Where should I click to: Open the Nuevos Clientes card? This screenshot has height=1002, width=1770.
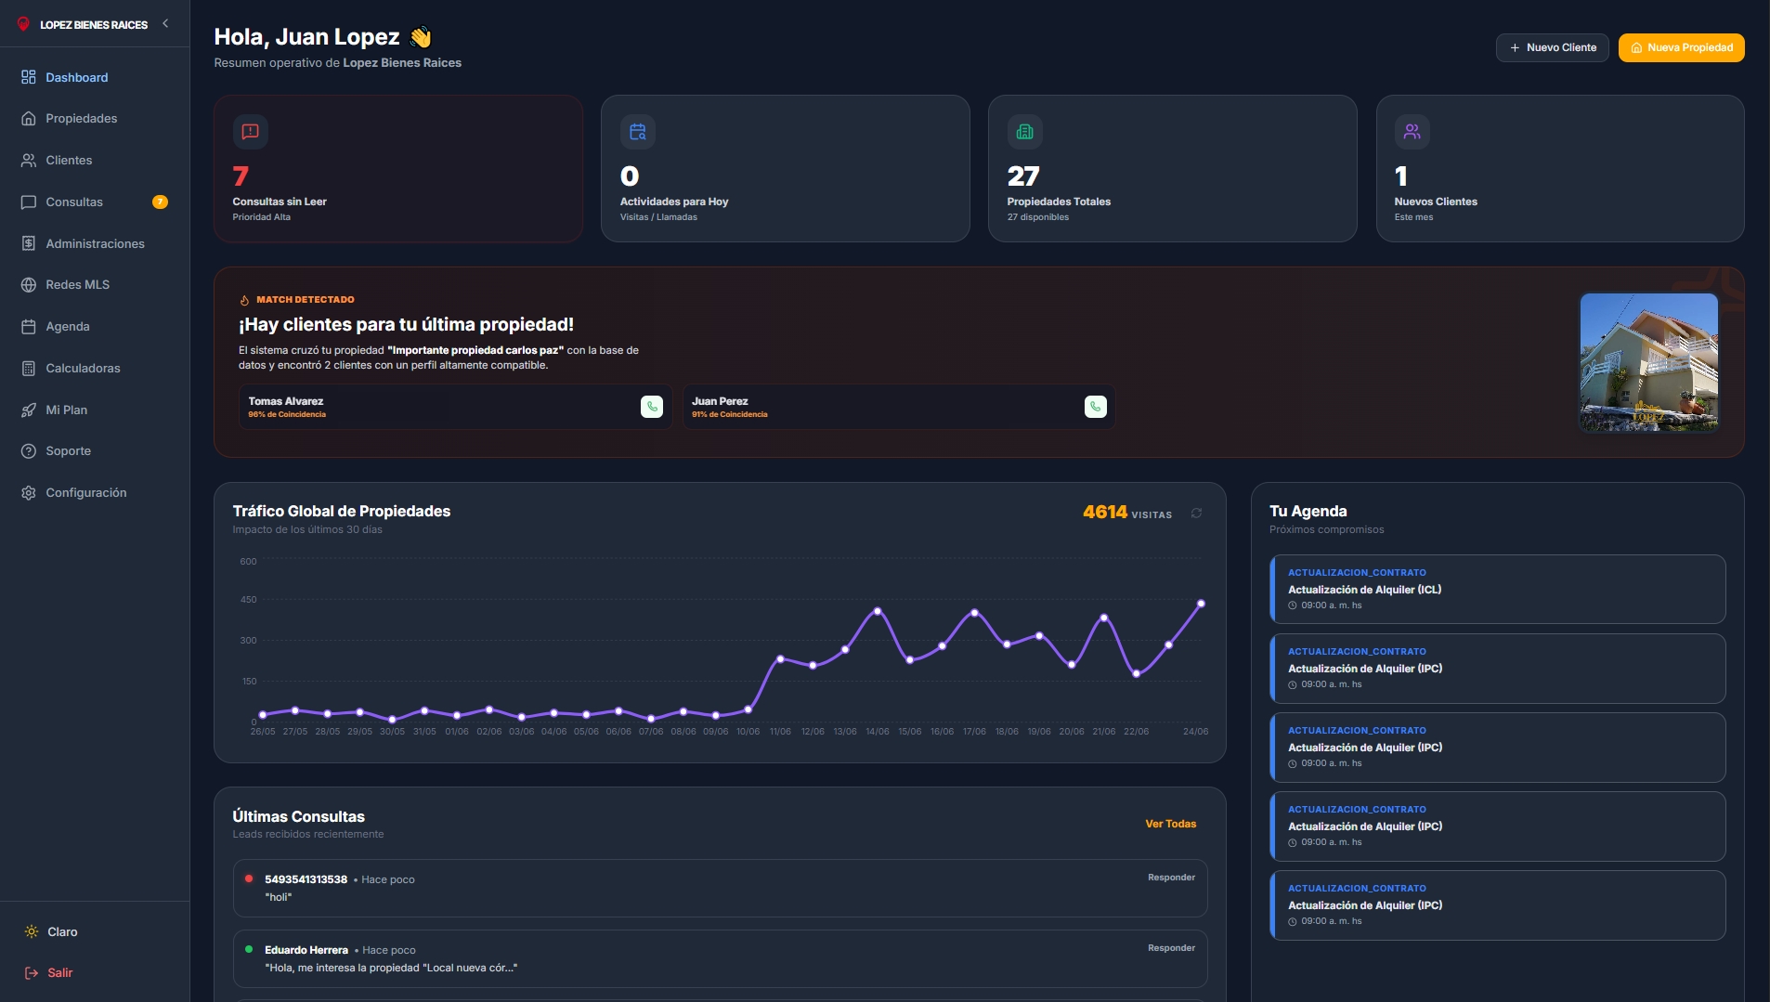1560,169
